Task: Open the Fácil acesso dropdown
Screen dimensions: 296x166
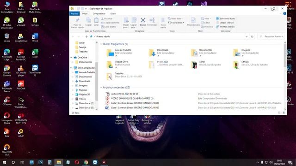Action: point(176,23)
